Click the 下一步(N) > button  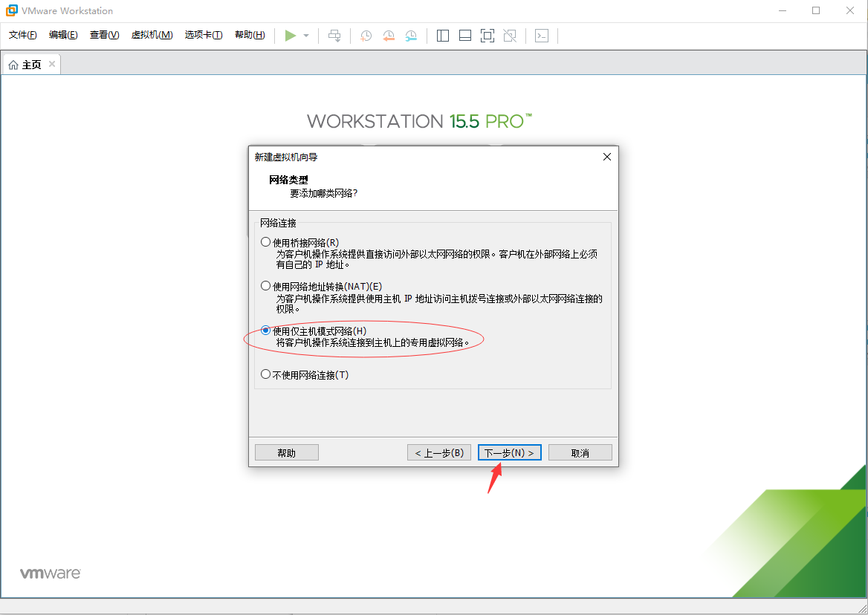pyautogui.click(x=509, y=452)
